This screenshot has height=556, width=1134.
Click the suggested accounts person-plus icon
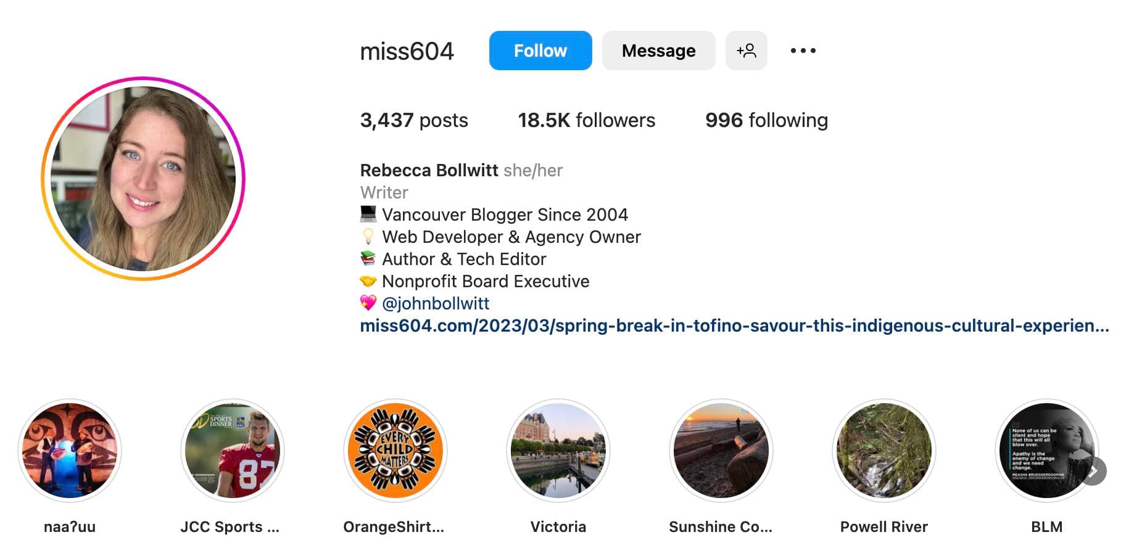[747, 51]
